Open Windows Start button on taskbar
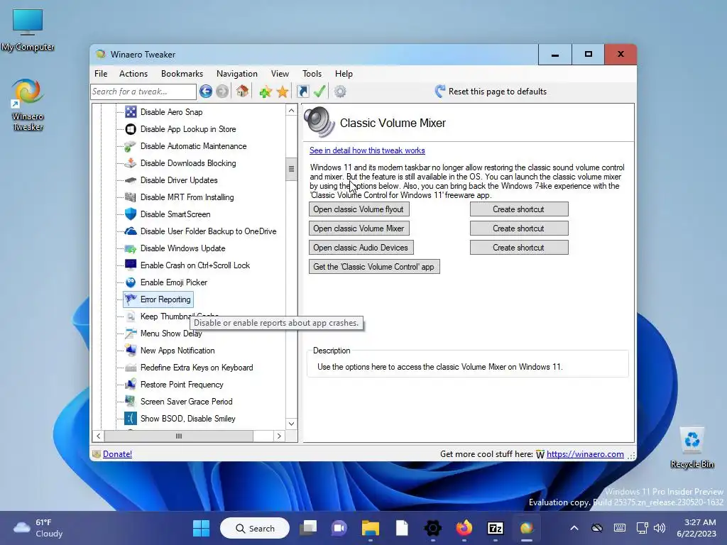The image size is (727, 545). pos(201,528)
